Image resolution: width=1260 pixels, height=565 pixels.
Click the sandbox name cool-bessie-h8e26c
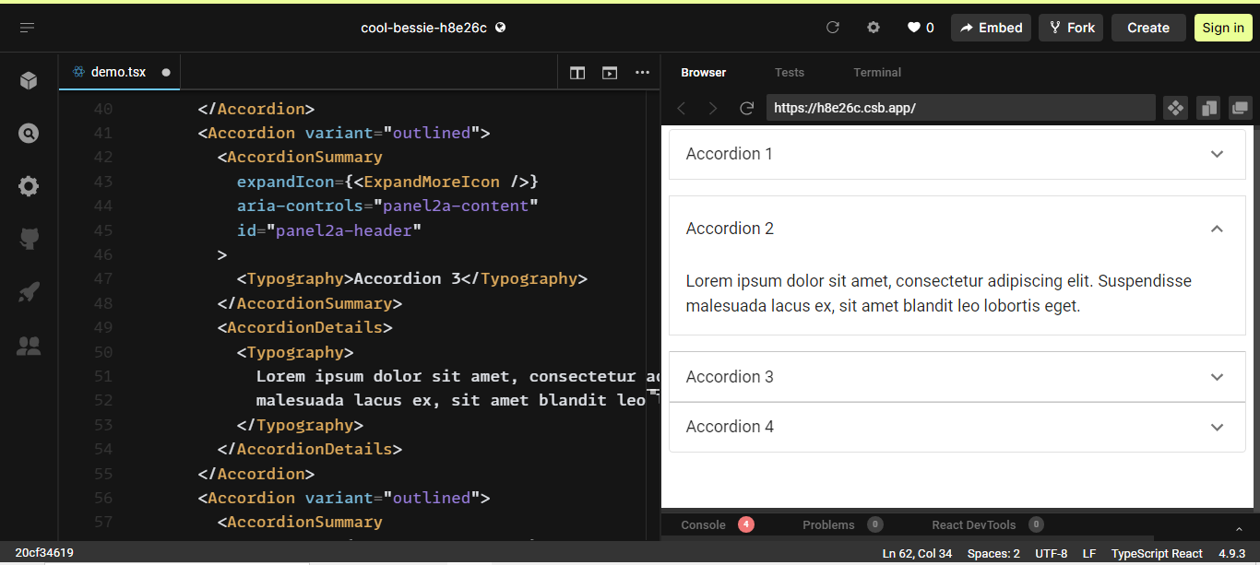[x=423, y=28]
